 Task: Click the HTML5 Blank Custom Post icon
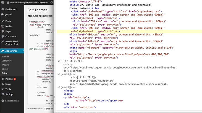(3, 42)
